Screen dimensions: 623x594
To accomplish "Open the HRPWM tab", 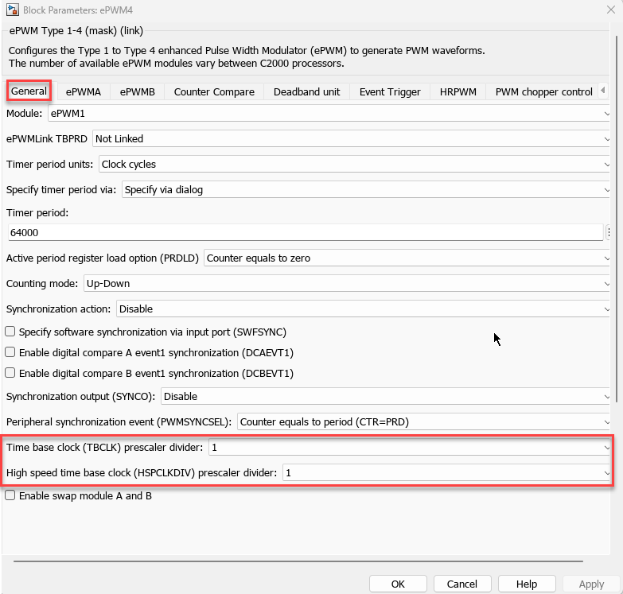I will (x=458, y=91).
